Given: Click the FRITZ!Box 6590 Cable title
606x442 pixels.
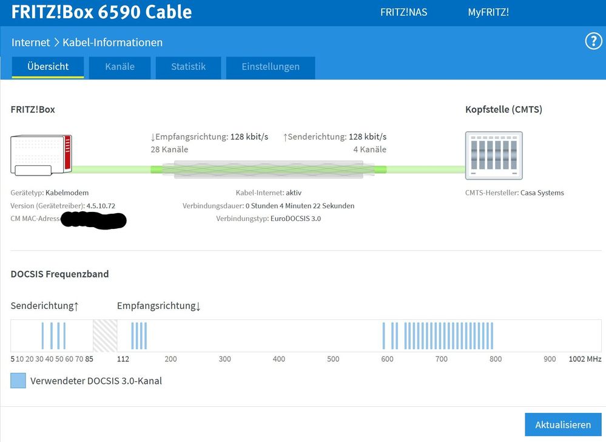Looking at the screenshot, I should pos(101,12).
